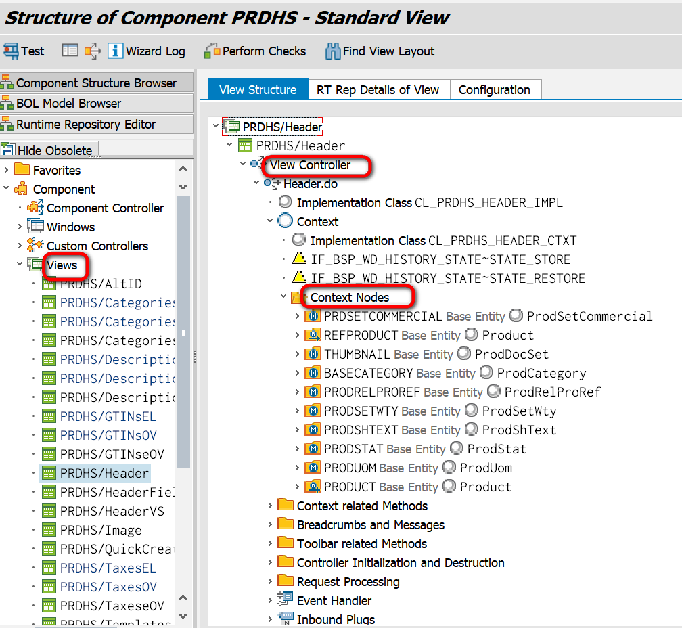Click the Runtime Repository Editor icon
Viewport: 682px width, 628px height.
7,124
